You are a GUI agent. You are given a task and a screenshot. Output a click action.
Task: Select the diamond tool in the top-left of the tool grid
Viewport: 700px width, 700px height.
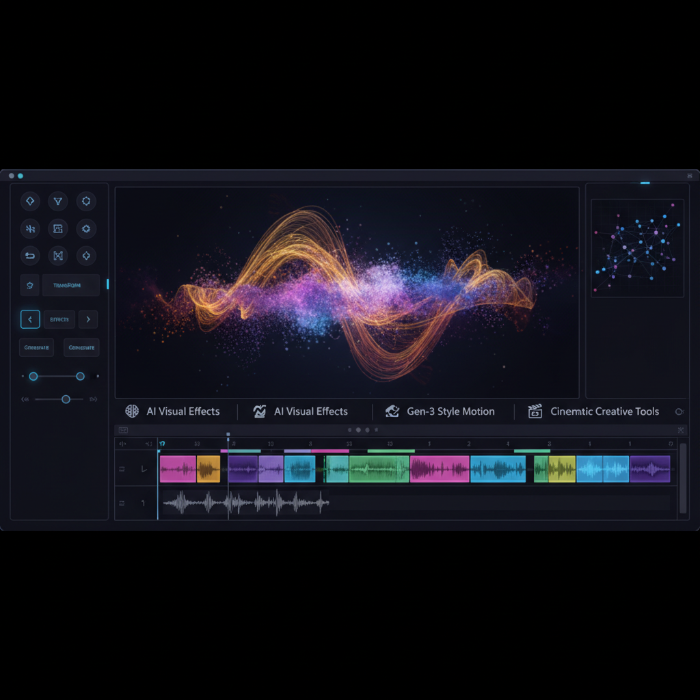29,201
